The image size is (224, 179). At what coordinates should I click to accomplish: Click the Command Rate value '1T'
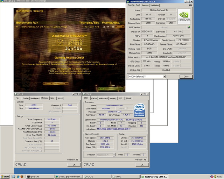tap(52, 141)
